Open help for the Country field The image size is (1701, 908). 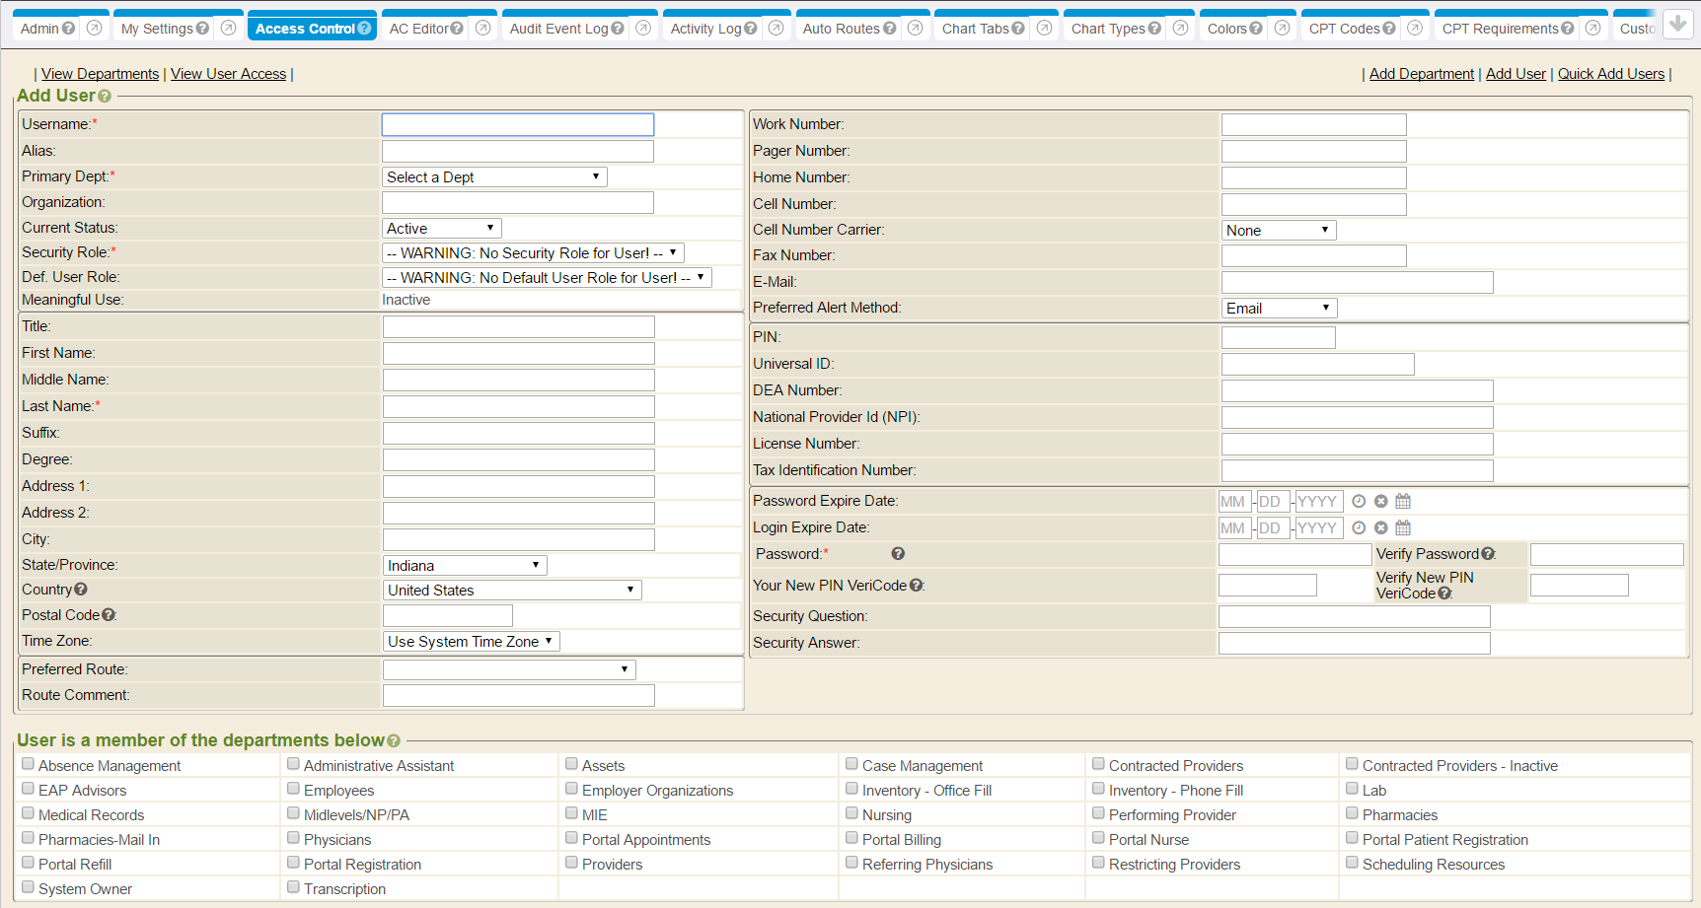(81, 590)
